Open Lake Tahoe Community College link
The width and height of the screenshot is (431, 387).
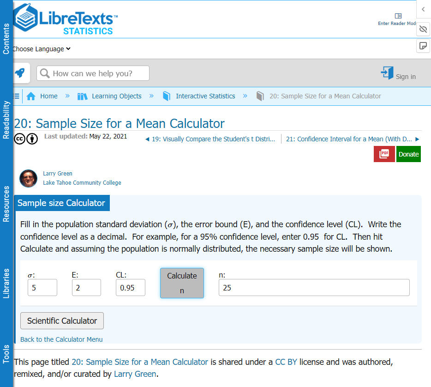pyautogui.click(x=82, y=182)
